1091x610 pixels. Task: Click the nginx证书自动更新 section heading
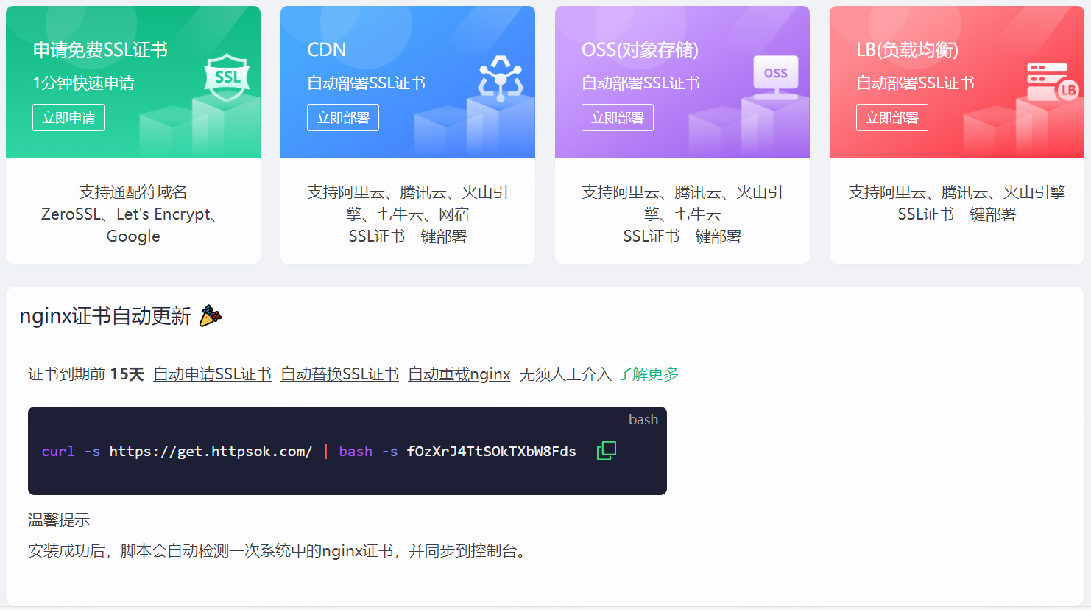pyautogui.click(x=105, y=316)
